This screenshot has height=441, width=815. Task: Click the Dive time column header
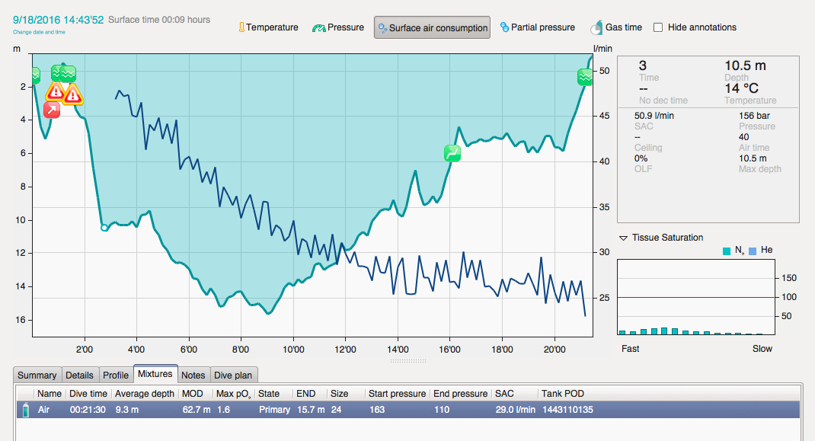[88, 394]
